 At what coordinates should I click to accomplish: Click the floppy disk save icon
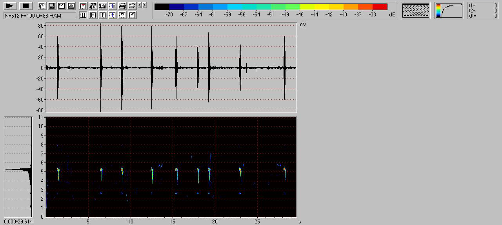(51, 6)
